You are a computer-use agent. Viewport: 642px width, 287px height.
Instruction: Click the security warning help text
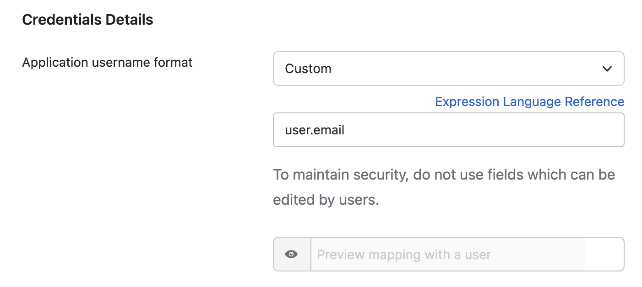click(444, 175)
